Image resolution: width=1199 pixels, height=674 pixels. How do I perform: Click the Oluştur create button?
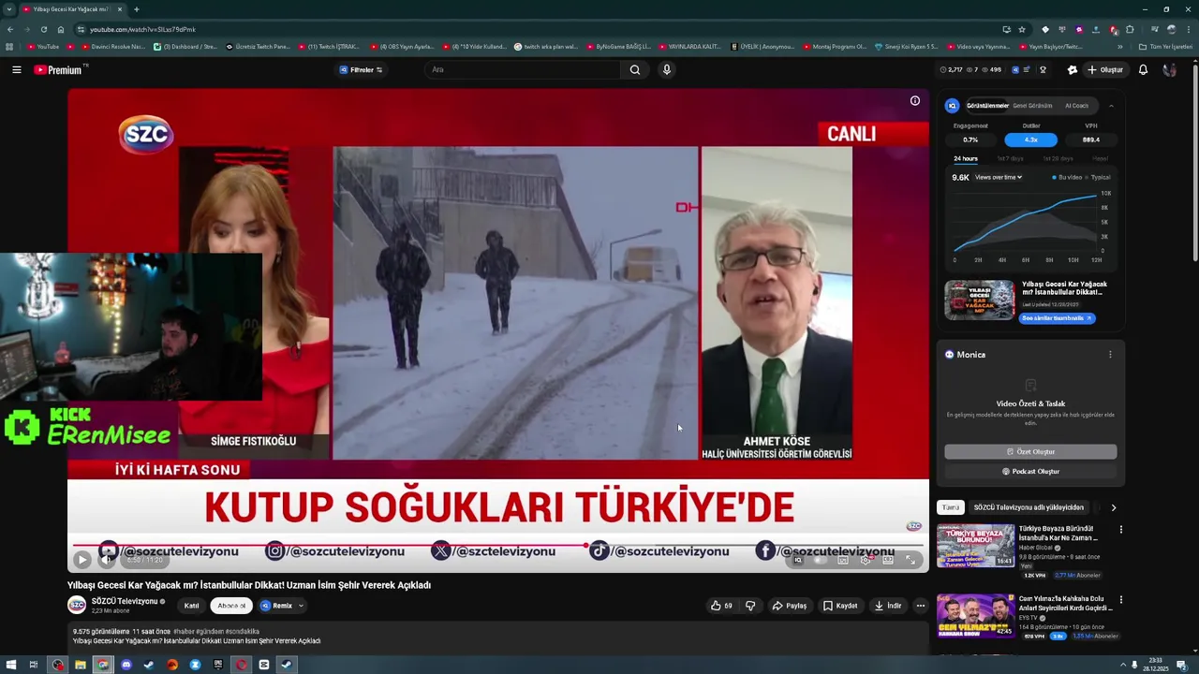click(1105, 69)
